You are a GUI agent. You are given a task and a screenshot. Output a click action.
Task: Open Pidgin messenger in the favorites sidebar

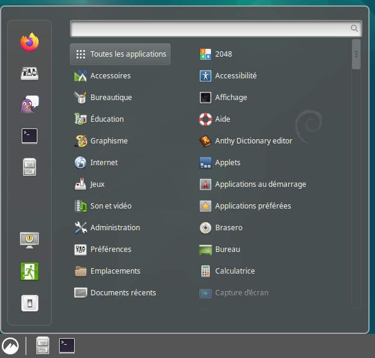(x=30, y=105)
